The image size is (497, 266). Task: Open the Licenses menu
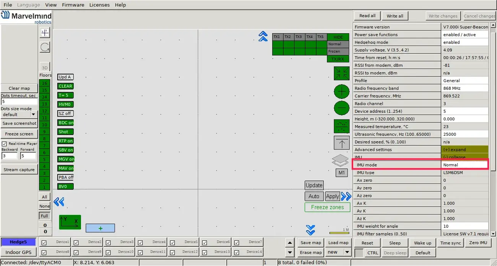[x=99, y=5]
